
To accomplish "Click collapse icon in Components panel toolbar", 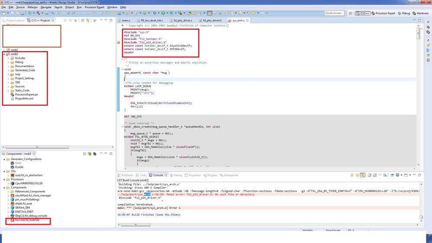I will (85, 154).
